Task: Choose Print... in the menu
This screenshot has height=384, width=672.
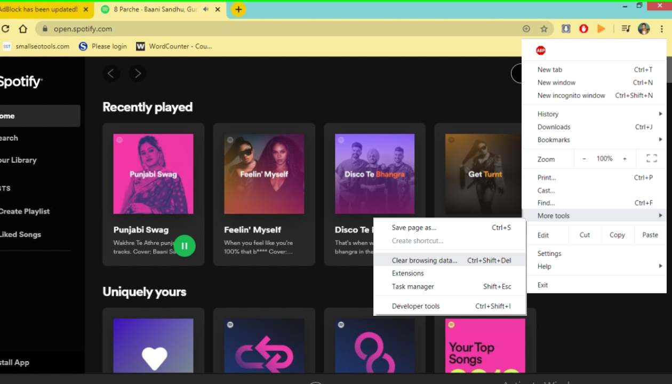Action: [594, 178]
